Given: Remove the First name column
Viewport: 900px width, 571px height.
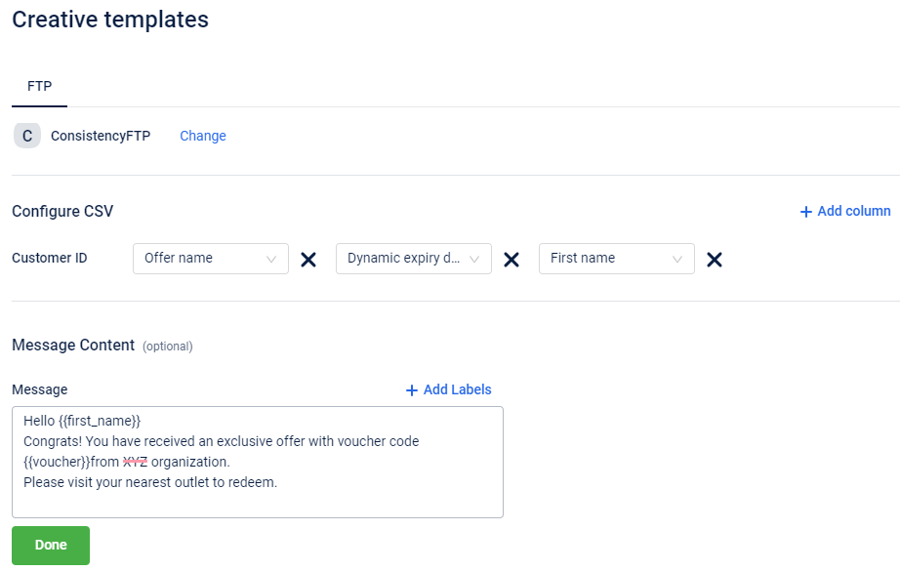Looking at the screenshot, I should (x=715, y=260).
